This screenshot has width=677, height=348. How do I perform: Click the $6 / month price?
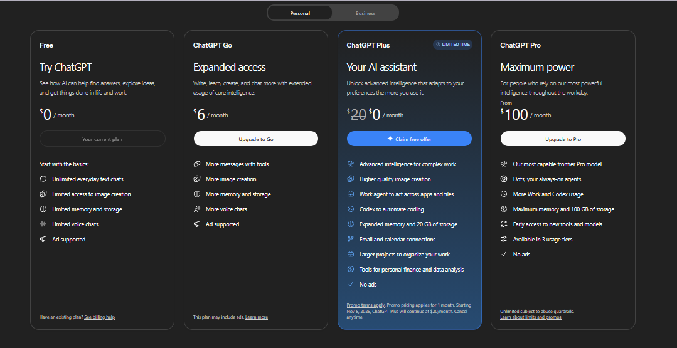[211, 115]
